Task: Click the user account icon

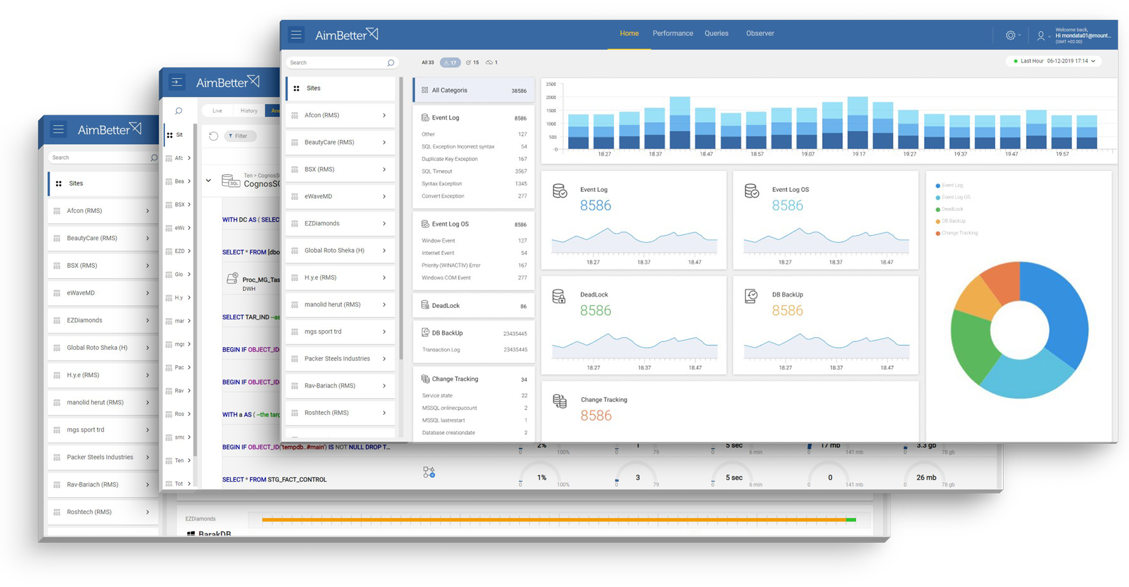Action: click(x=1041, y=35)
